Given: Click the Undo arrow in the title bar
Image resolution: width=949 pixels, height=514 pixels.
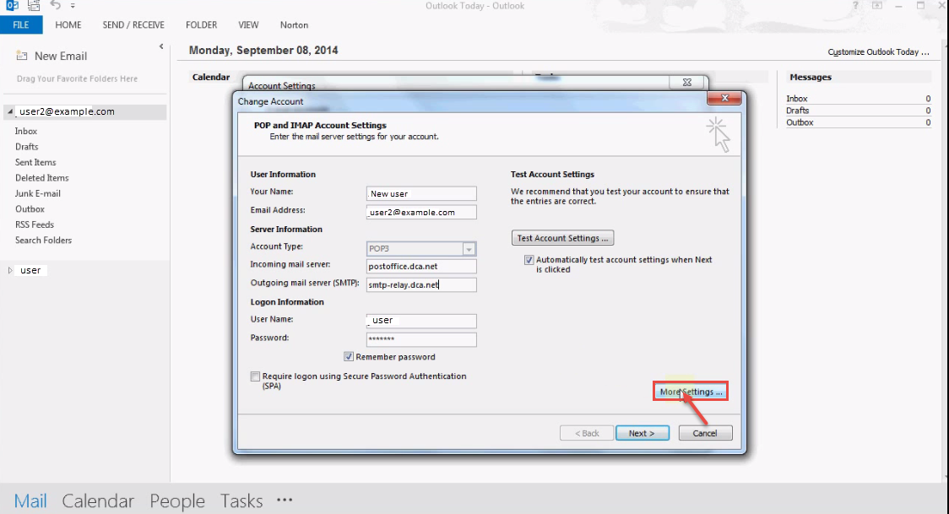Looking at the screenshot, I should tap(56, 6).
